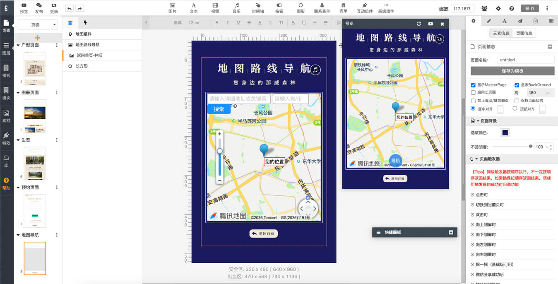Screen dimensions: 558x284
Task: Open the letter A text tab
Action: [504, 21]
